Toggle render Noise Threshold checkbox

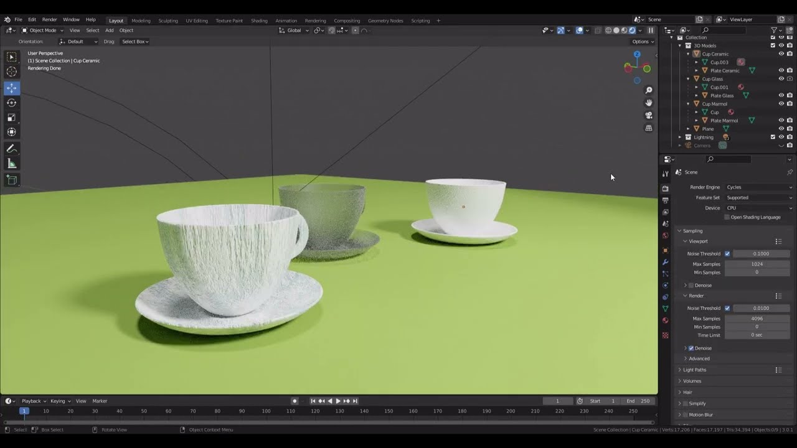(727, 308)
